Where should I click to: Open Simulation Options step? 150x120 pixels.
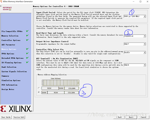click(11, 80)
